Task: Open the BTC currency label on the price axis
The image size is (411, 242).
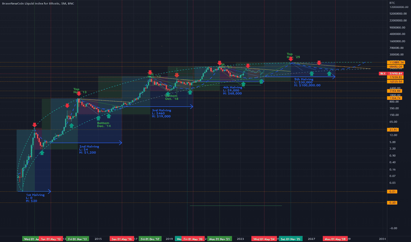Action: pyautogui.click(x=392, y=3)
